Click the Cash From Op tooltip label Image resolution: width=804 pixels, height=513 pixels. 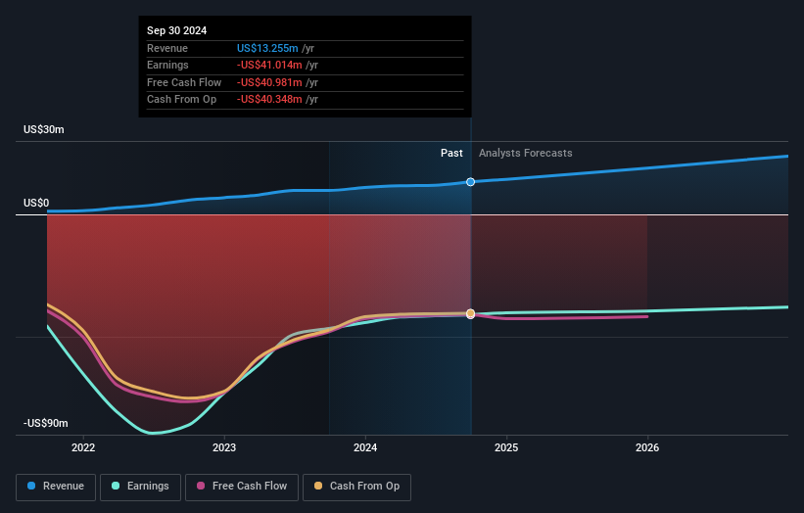tap(181, 100)
